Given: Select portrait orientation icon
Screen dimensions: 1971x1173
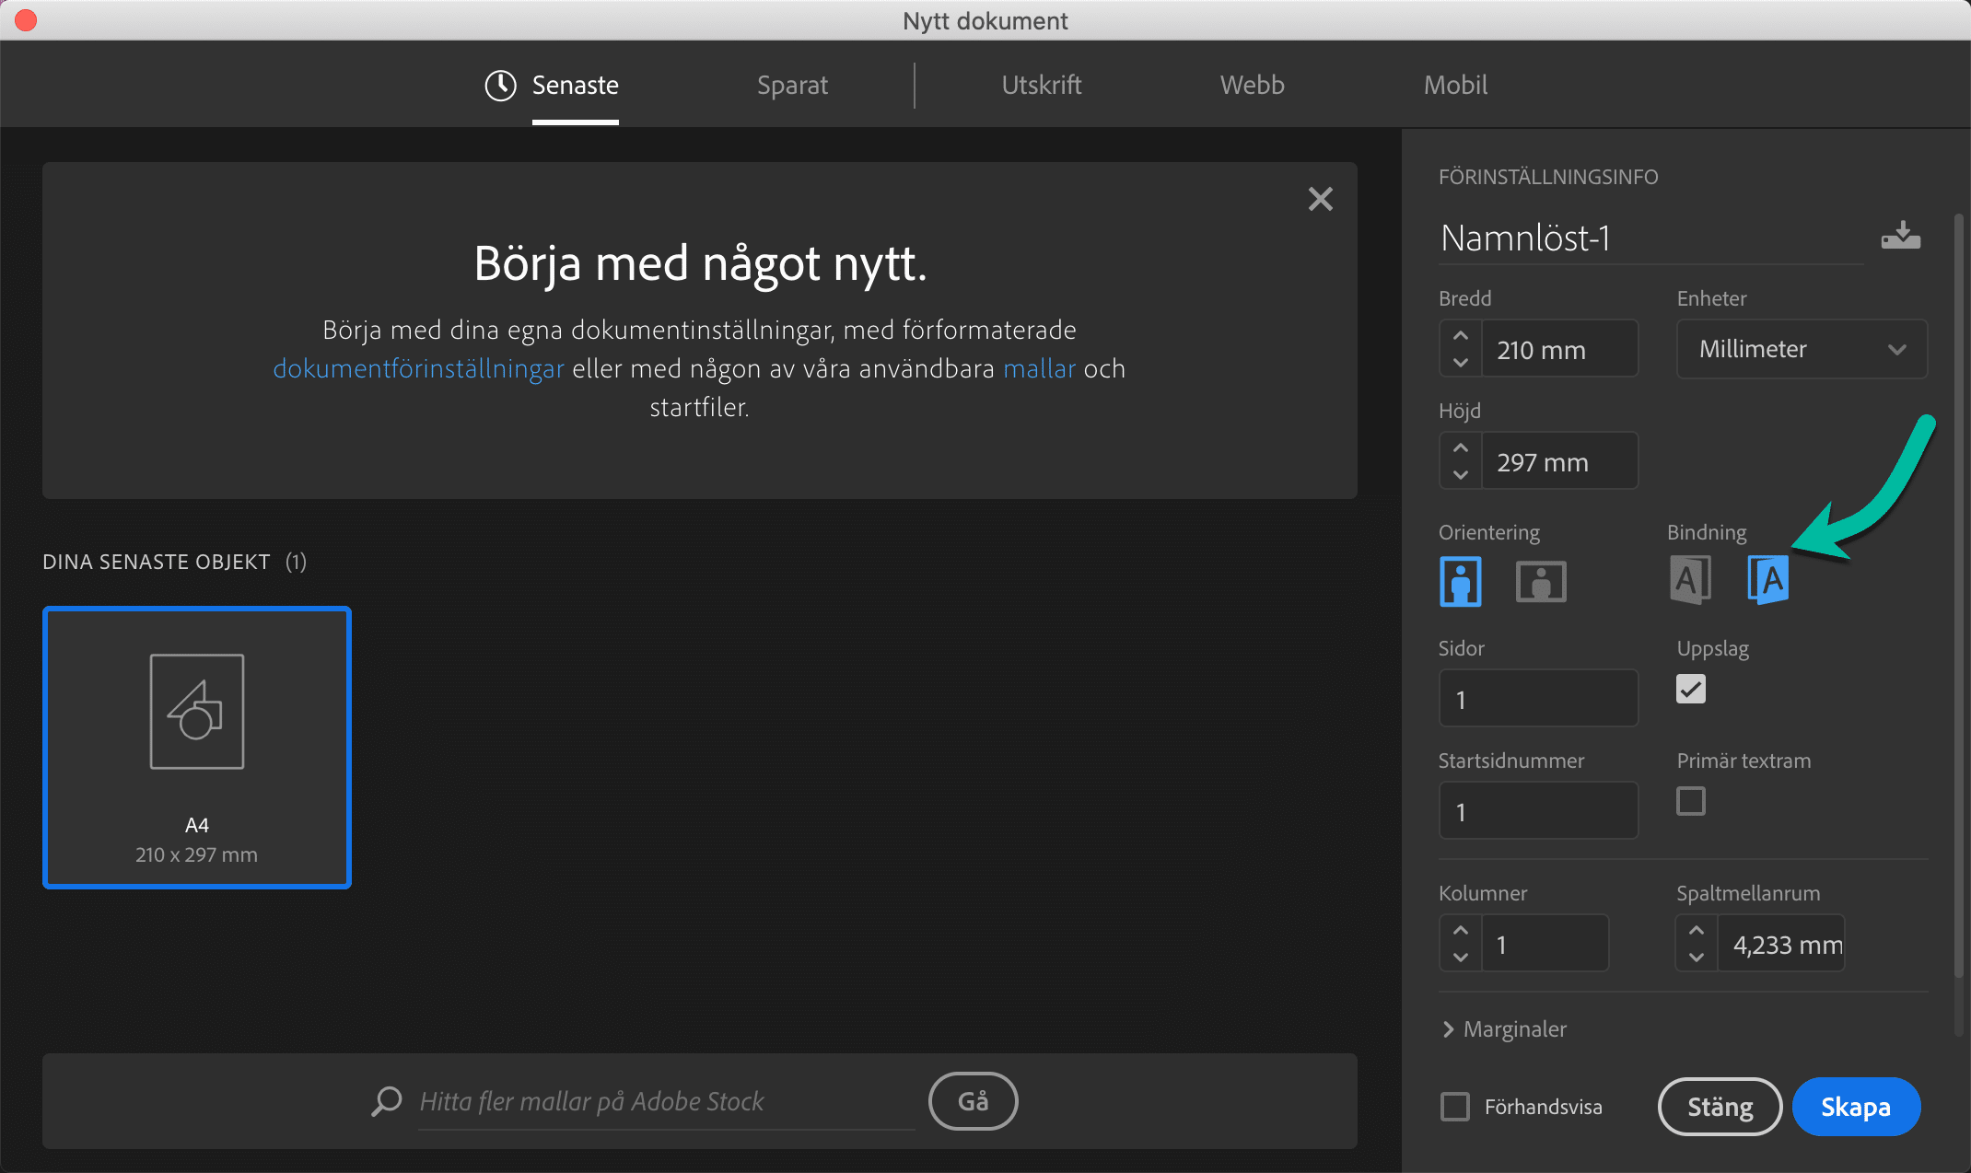Looking at the screenshot, I should coord(1461,581).
